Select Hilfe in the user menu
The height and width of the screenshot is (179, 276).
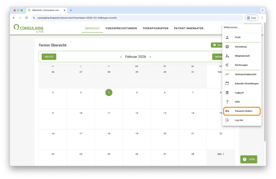pyautogui.click(x=237, y=102)
